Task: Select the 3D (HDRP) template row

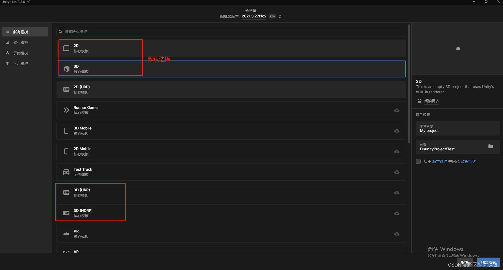Action: click(x=231, y=213)
